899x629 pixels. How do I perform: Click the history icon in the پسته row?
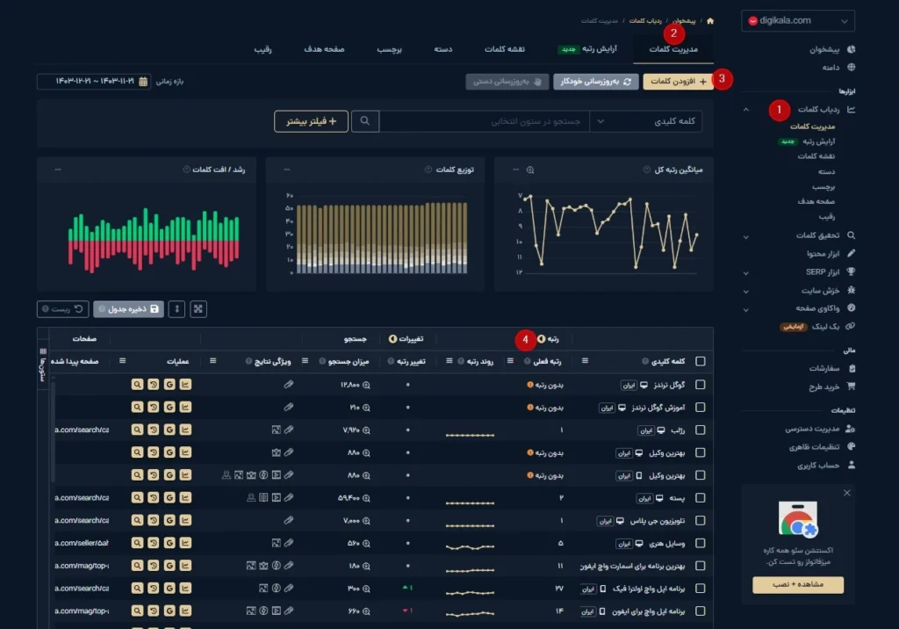154,499
